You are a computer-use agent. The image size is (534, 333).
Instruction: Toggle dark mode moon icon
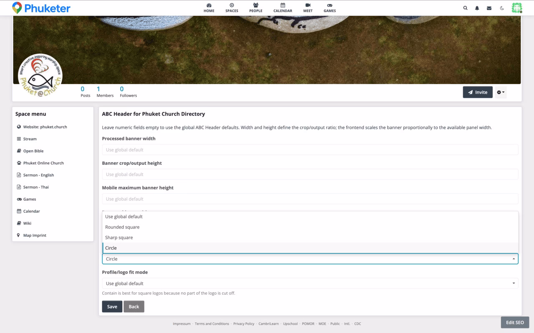[502, 8]
